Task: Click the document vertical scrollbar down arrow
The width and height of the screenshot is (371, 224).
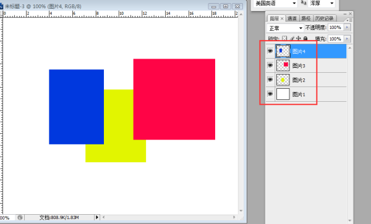Action: click(x=241, y=211)
